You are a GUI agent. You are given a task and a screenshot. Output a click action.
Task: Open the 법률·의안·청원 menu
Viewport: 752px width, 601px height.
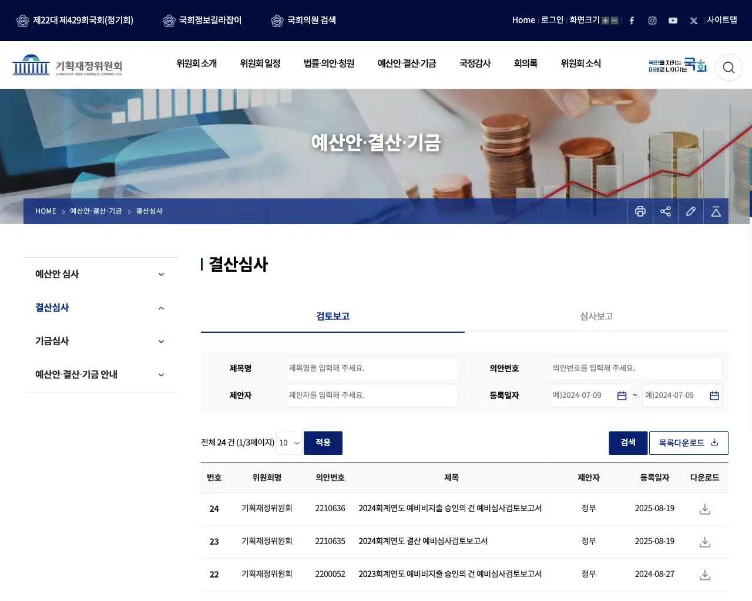coord(329,63)
